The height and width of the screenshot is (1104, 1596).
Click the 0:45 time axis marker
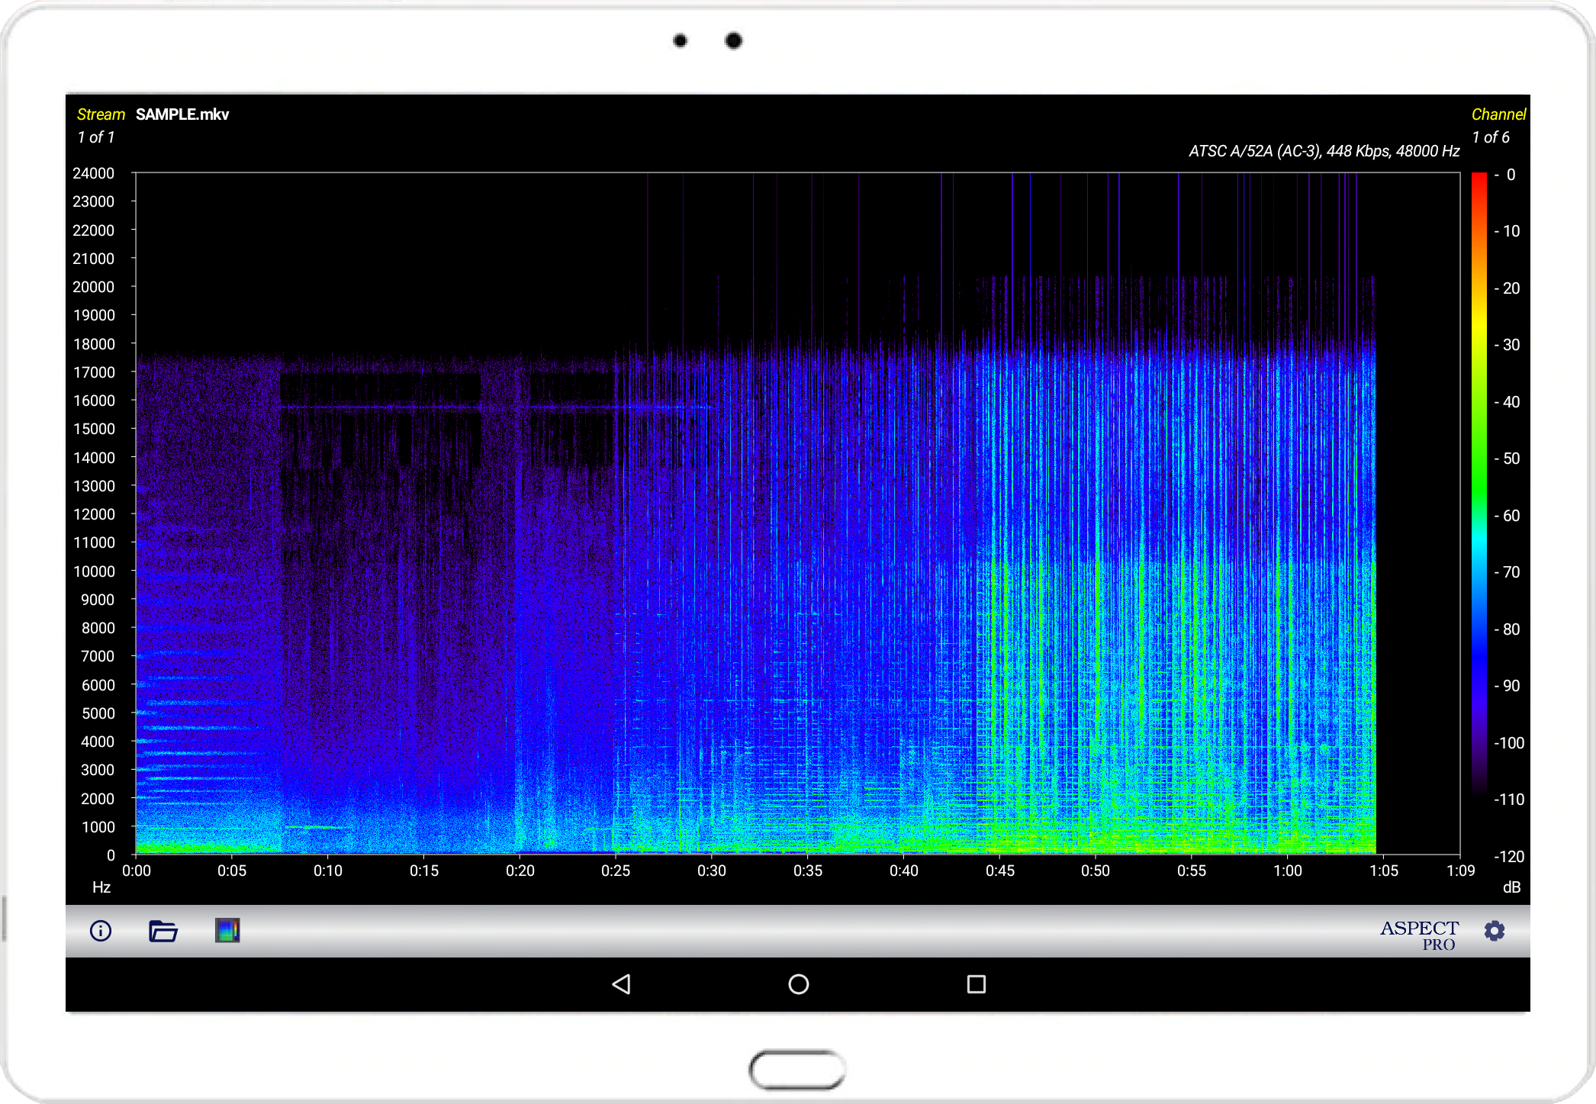click(1000, 871)
